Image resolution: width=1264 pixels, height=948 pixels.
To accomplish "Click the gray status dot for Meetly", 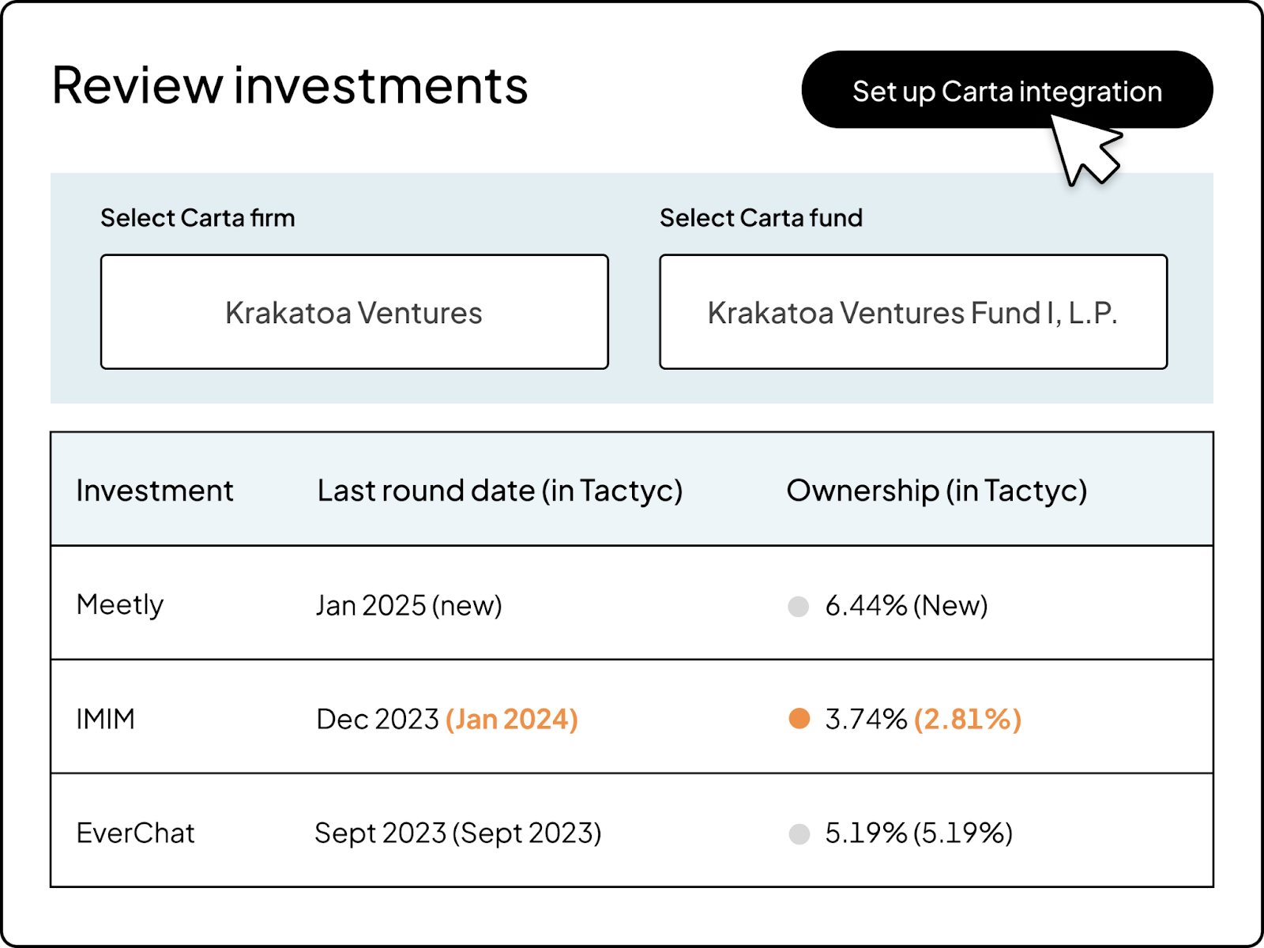I will [799, 607].
